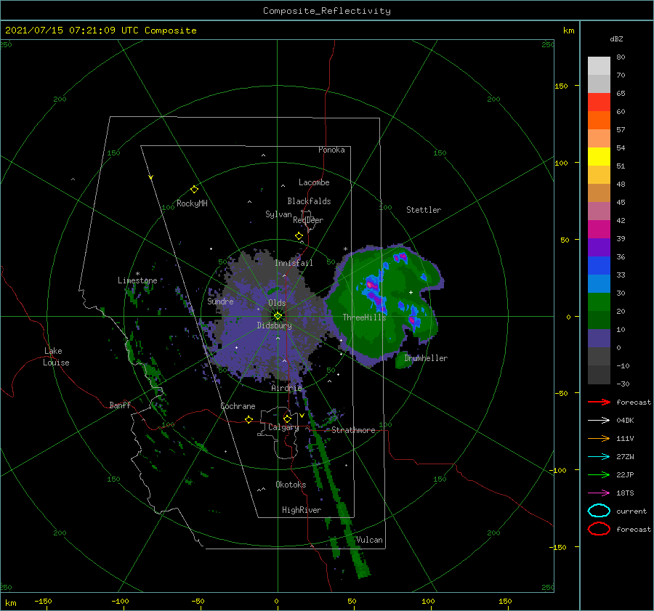Click the yellow diamond marker below RedDeer
This screenshot has height=611, width=654.
pos(299,236)
